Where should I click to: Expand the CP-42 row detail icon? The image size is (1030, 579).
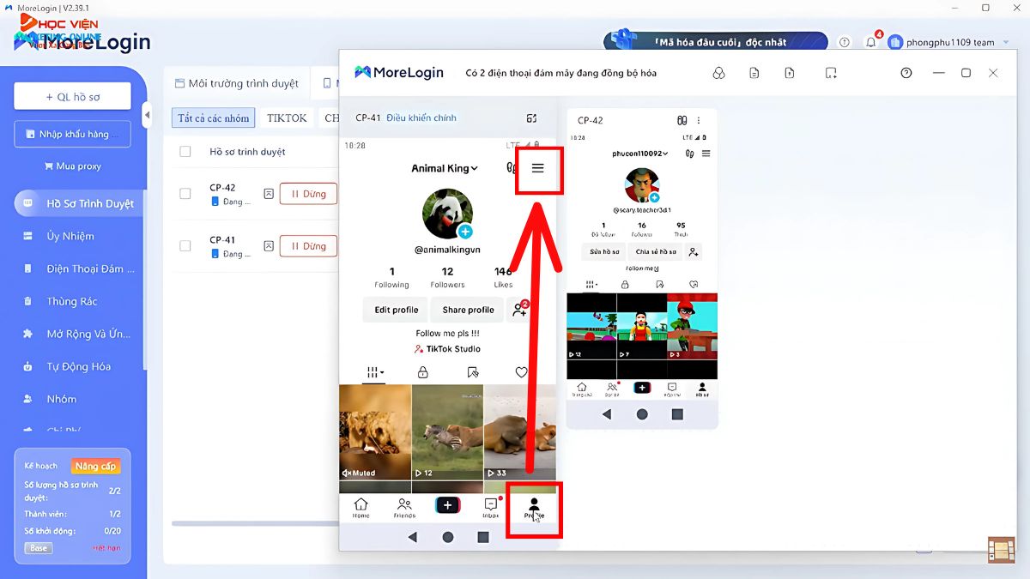269,194
